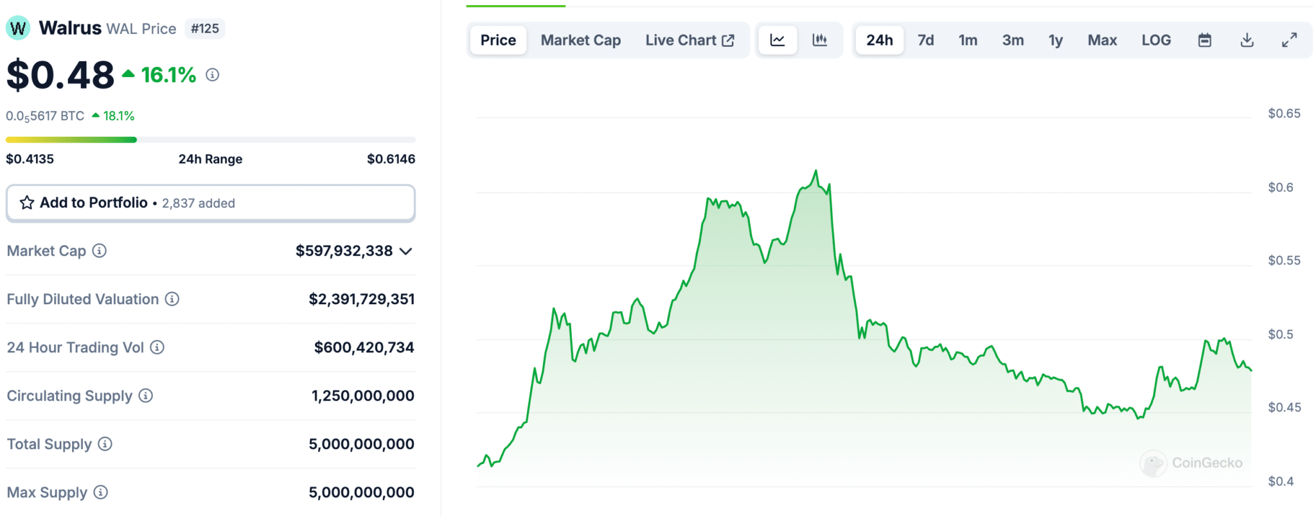This screenshot has width=1316, height=516.
Task: Click Add to Portfolio button
Action: tap(211, 203)
